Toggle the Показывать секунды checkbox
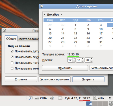The height and width of the screenshot is (106, 113). point(12,57)
